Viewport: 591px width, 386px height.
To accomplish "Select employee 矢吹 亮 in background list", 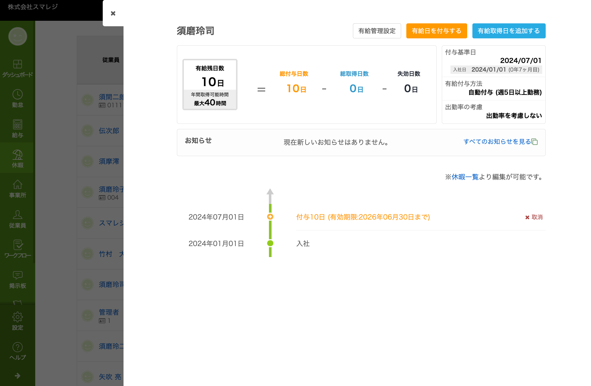I will [x=110, y=377].
